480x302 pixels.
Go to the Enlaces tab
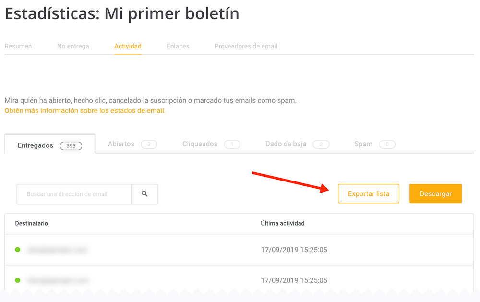point(178,46)
